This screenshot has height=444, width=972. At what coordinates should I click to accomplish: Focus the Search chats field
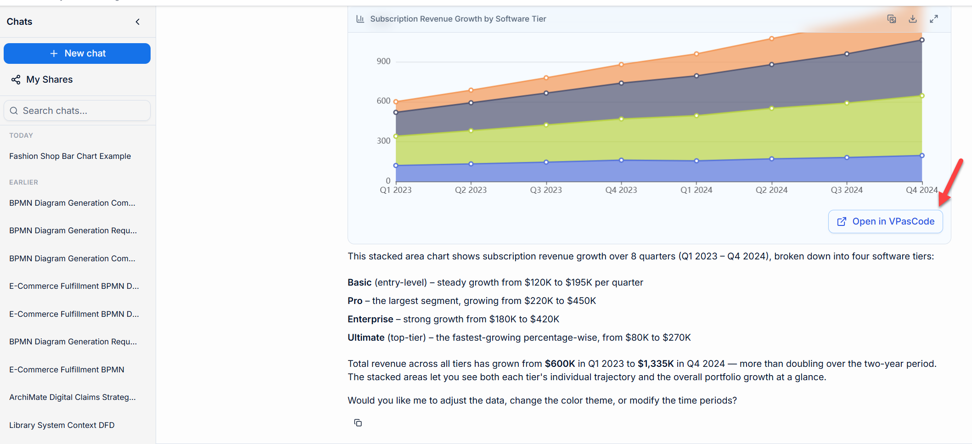coord(77,111)
